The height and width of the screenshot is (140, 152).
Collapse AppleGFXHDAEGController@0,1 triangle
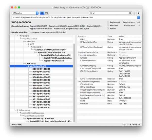click(x=34, y=50)
